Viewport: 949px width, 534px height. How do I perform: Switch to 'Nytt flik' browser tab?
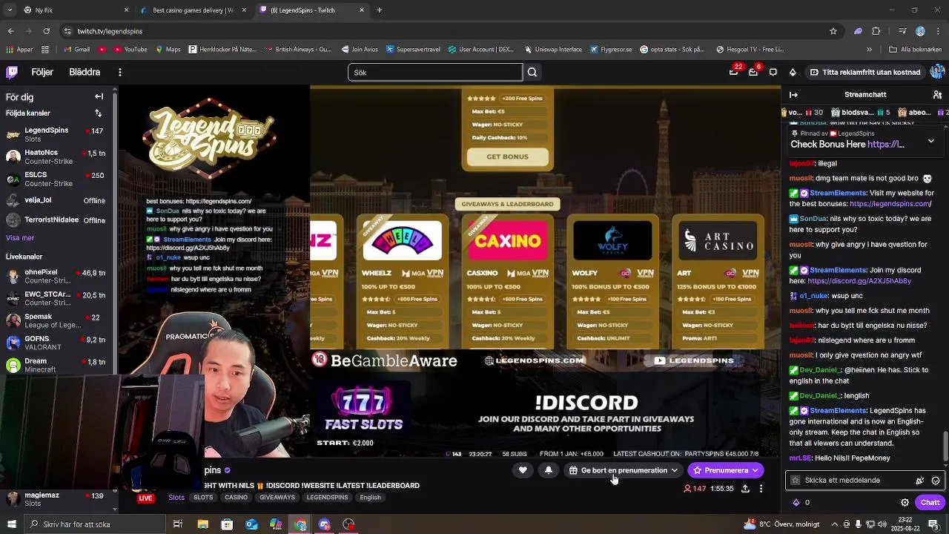click(x=74, y=10)
